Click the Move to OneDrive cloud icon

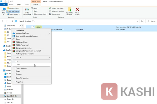13,33
